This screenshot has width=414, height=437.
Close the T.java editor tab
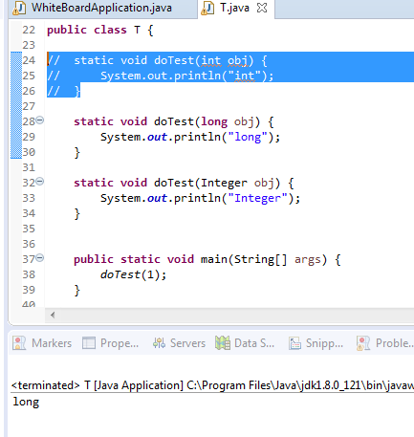point(262,8)
